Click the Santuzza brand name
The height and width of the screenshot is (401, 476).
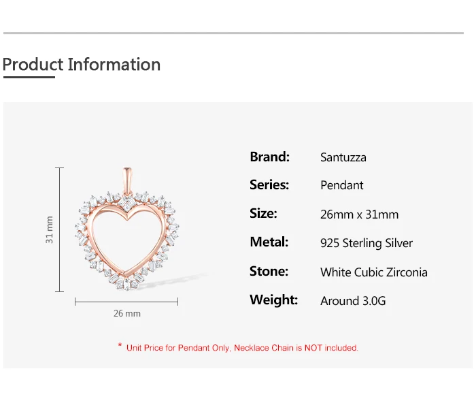coord(343,157)
